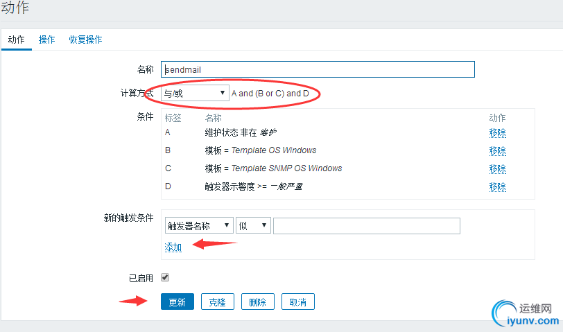This screenshot has width=563, height=332.
Task: Switch to the 动作 tab
Action: (16, 40)
